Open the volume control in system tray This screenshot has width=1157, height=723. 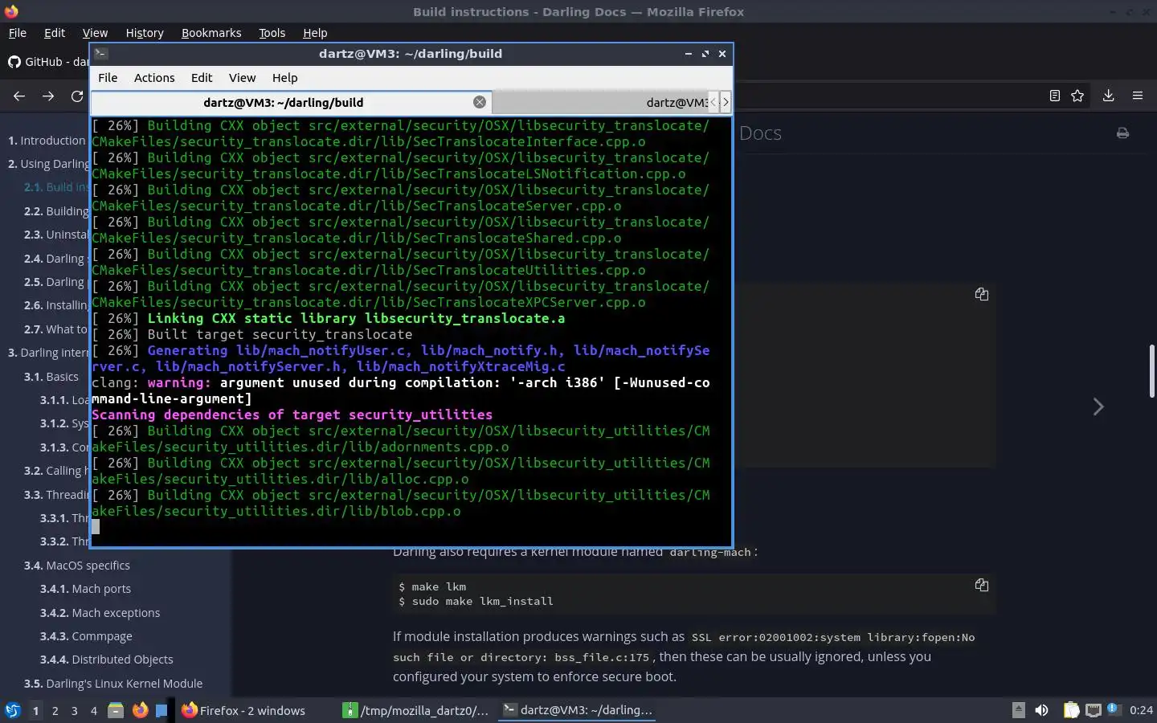click(1041, 710)
